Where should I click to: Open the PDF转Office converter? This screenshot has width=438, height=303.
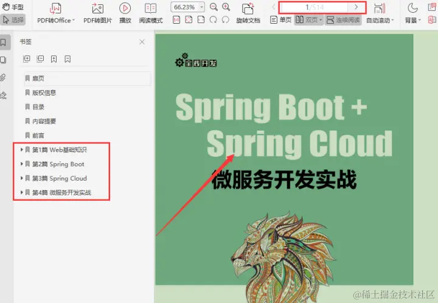click(55, 13)
